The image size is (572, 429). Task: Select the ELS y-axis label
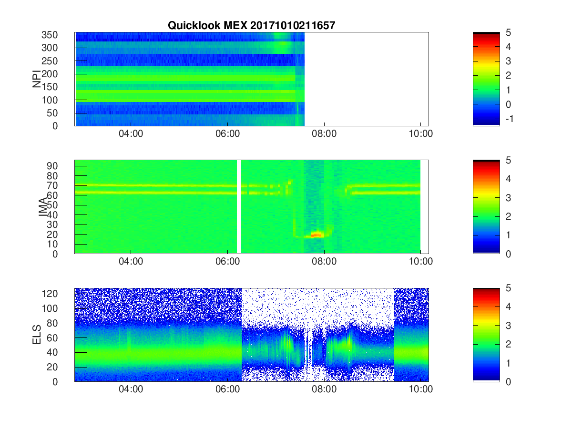pos(36,335)
